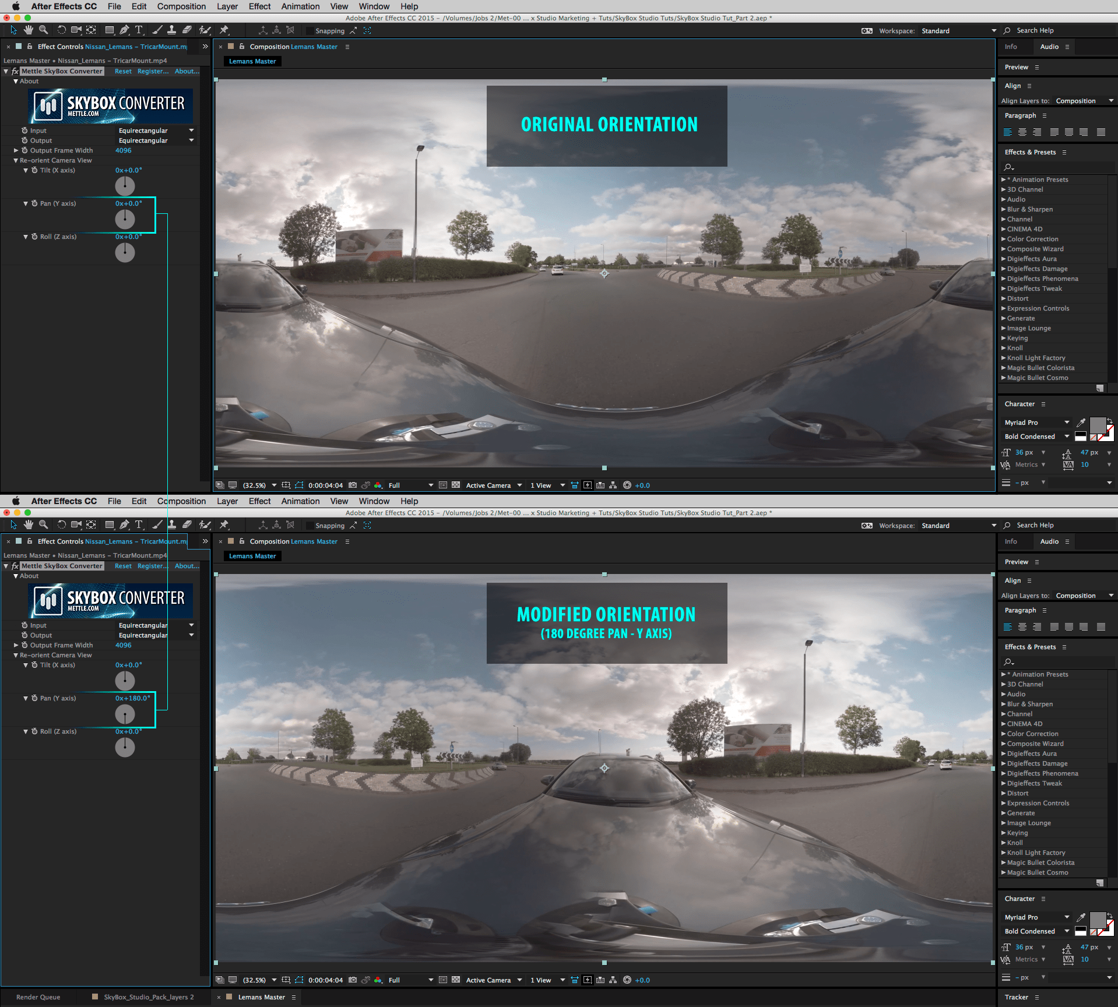1118x1007 pixels.
Task: Click Reset for SkyBox Converter in the Original Orientation window
Action: [123, 71]
